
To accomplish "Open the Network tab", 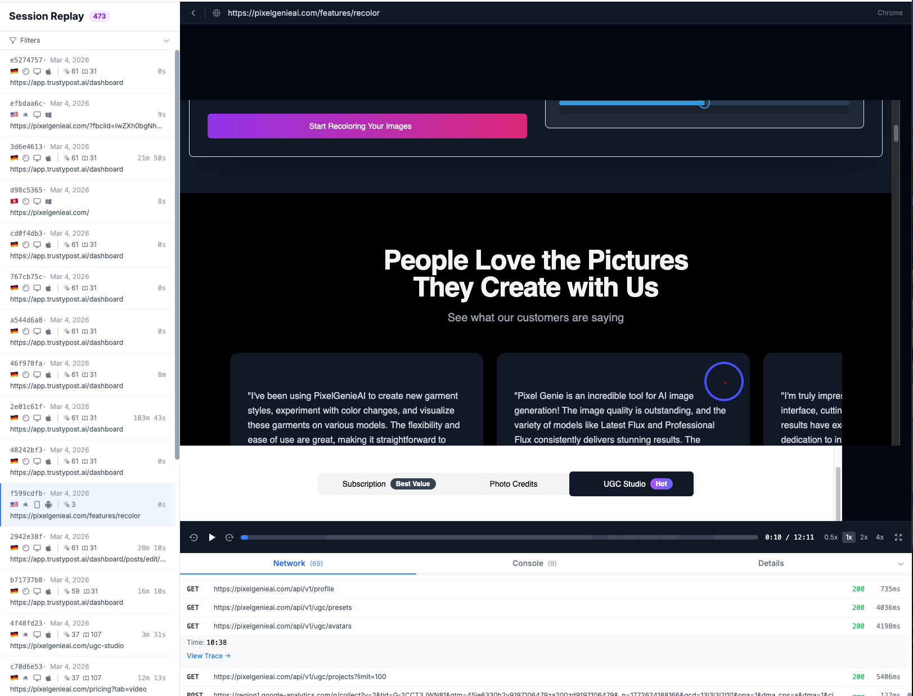I will pos(298,563).
